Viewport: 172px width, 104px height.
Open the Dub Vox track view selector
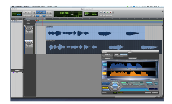[29, 44]
